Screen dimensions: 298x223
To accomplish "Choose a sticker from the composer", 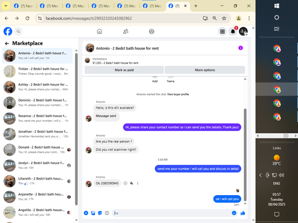I will click(x=100, y=213).
